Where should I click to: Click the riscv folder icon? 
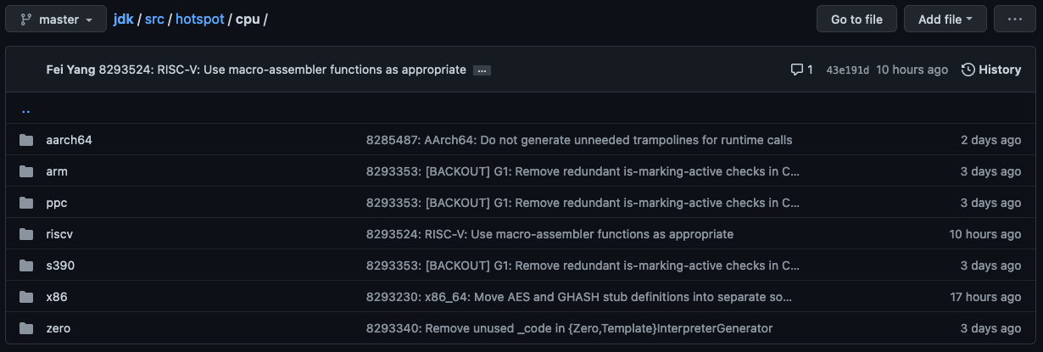(26, 234)
